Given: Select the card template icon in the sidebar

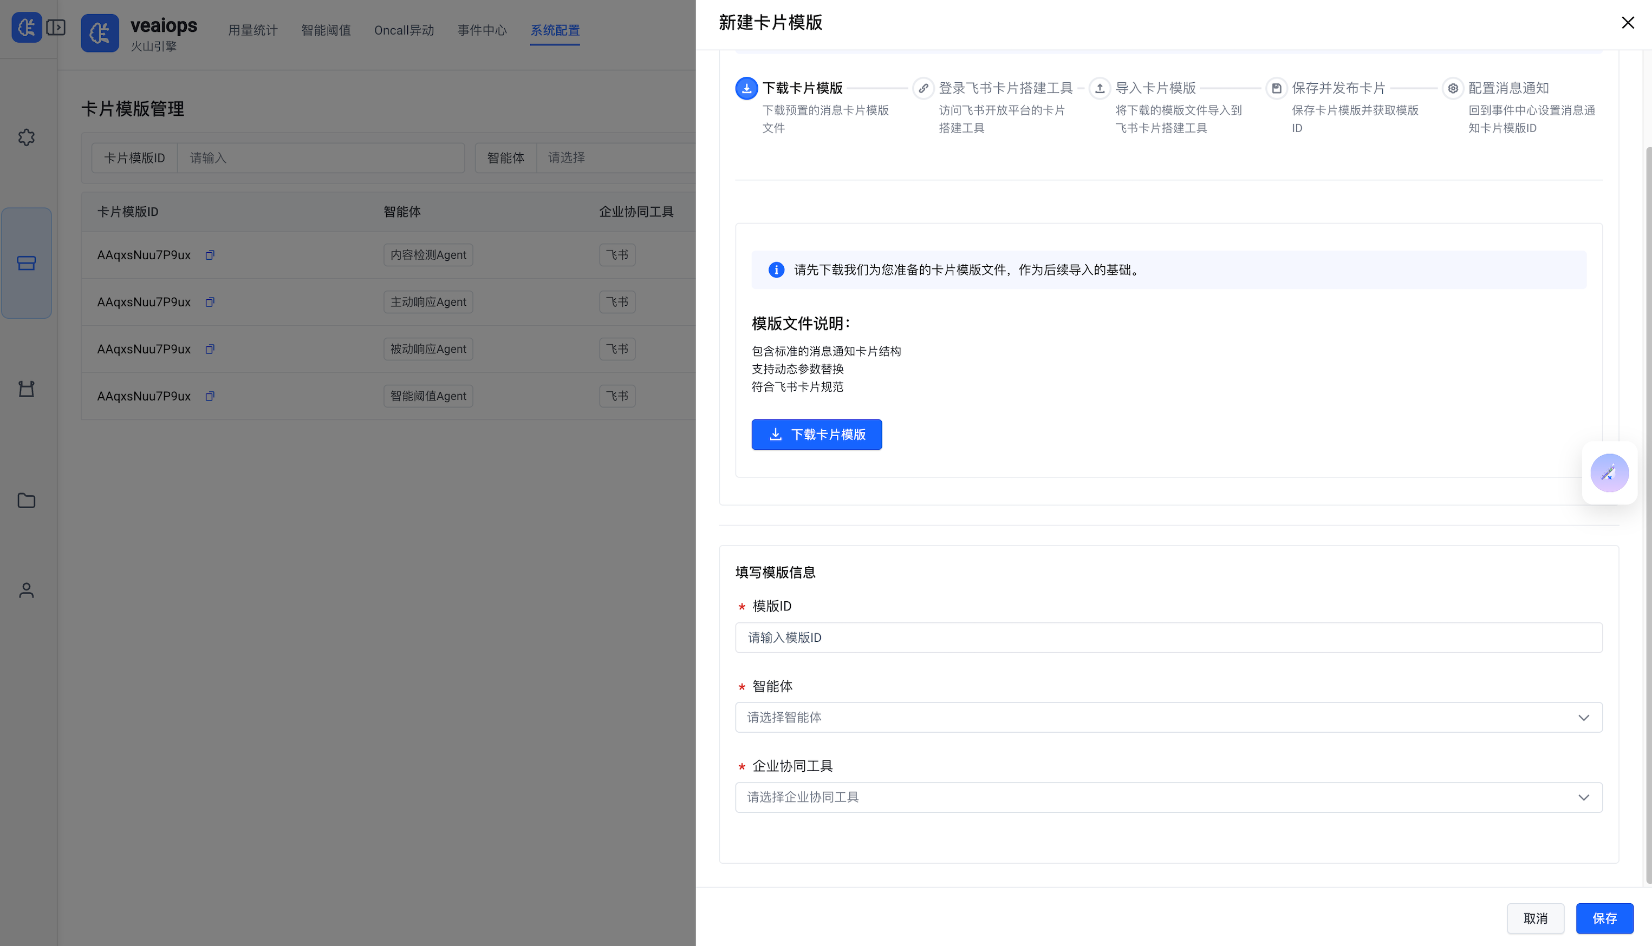Looking at the screenshot, I should [x=26, y=263].
